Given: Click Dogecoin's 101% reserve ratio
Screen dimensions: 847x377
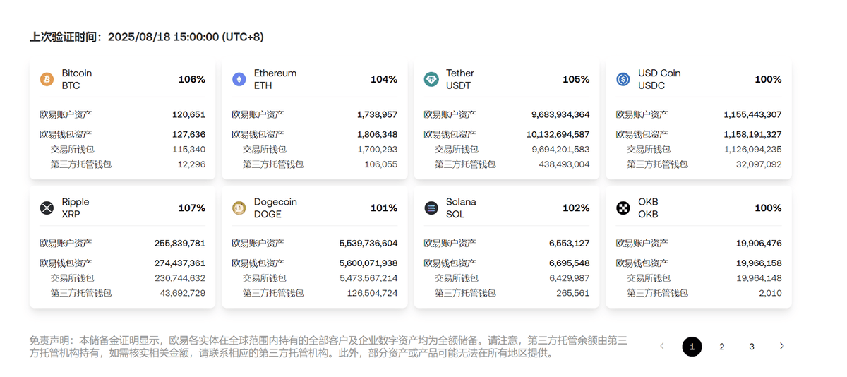Looking at the screenshot, I should (x=384, y=208).
